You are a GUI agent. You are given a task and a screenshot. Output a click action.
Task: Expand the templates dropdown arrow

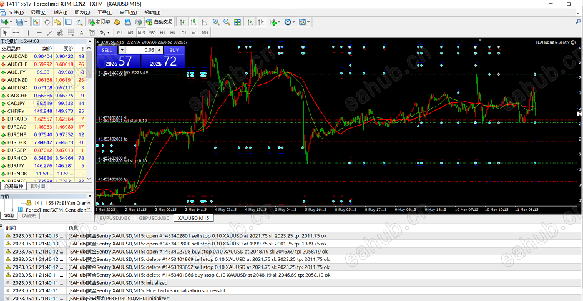click(x=308, y=22)
